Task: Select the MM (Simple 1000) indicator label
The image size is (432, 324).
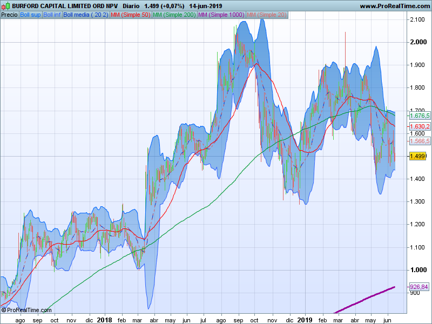Action: pos(221,15)
